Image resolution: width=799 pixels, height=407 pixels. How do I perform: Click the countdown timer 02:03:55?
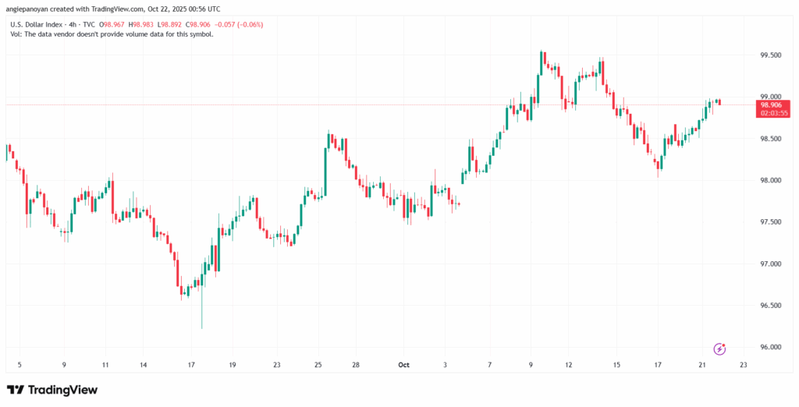[771, 113]
